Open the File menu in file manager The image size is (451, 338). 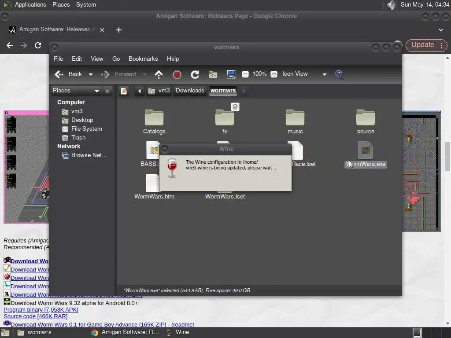[x=59, y=59]
